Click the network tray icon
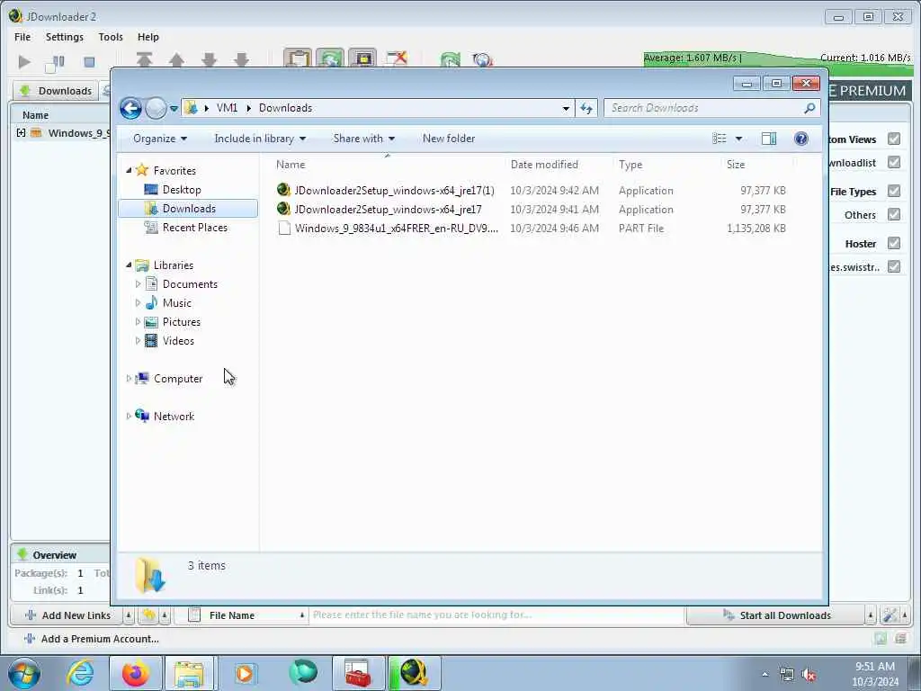The image size is (921, 691). [786, 675]
